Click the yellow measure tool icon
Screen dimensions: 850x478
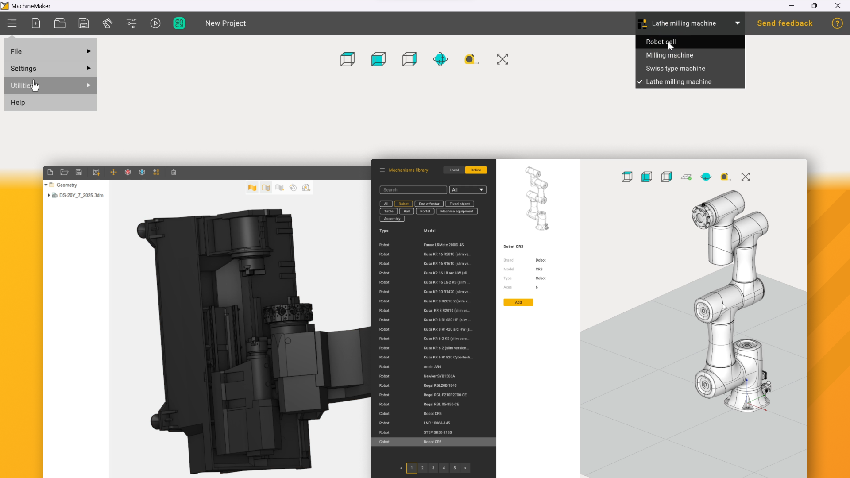point(471,59)
